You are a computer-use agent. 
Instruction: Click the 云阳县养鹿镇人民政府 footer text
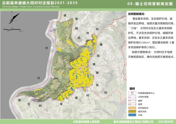86,122
